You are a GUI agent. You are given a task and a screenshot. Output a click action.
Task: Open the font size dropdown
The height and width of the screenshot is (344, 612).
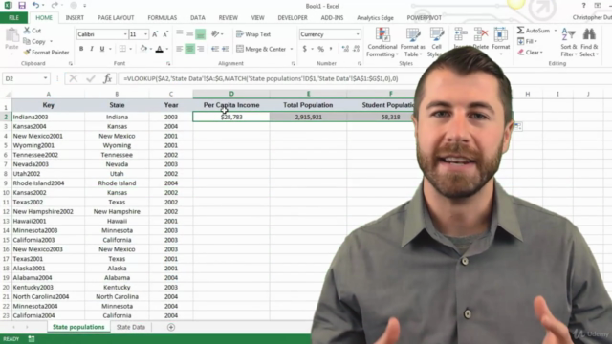145,34
